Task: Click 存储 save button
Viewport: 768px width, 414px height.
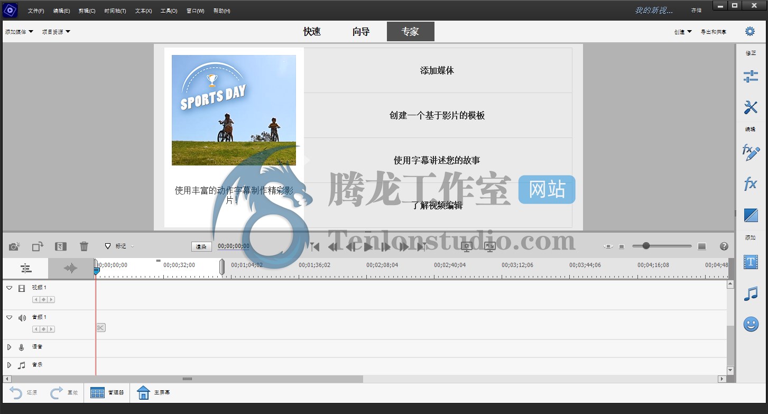Action: pos(697,10)
